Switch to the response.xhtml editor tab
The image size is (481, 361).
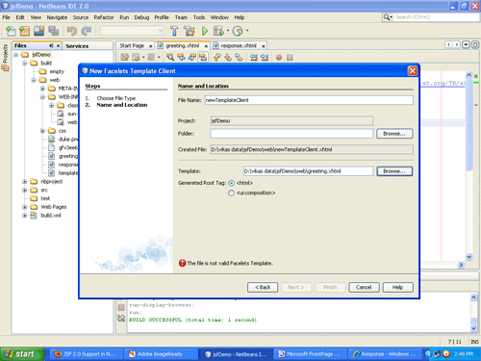coord(239,46)
